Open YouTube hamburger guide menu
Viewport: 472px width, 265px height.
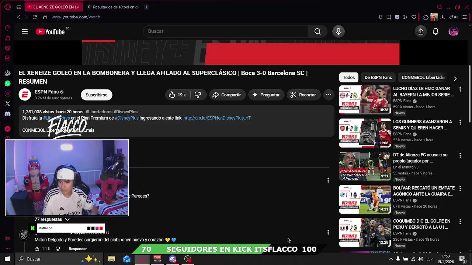(25, 32)
